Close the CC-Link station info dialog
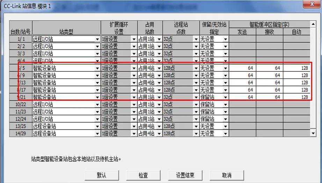Screen dimensions: 322x183 pyautogui.click(x=309, y=4)
